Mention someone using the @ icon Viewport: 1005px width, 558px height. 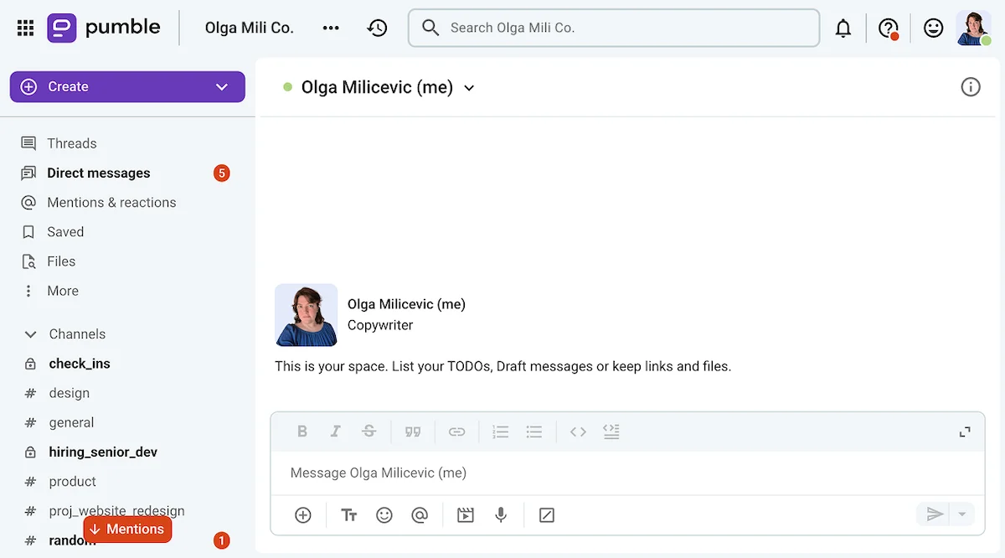click(420, 514)
